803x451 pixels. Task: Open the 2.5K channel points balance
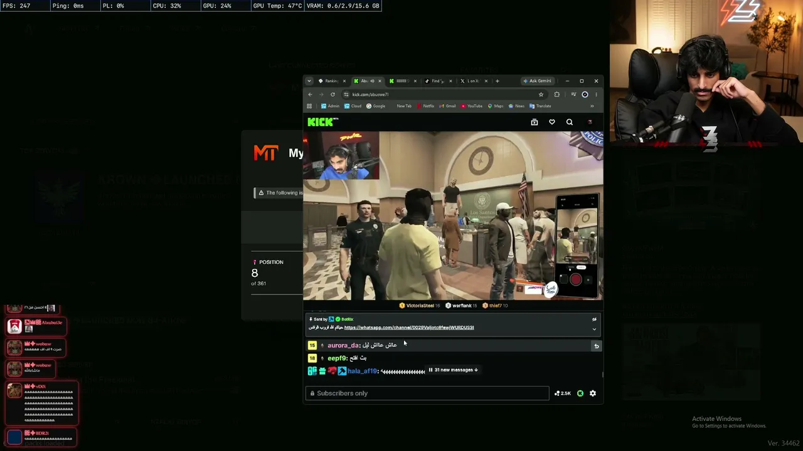point(562,393)
